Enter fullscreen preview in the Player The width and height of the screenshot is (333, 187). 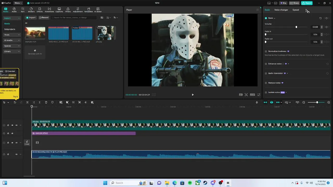coord(259,95)
